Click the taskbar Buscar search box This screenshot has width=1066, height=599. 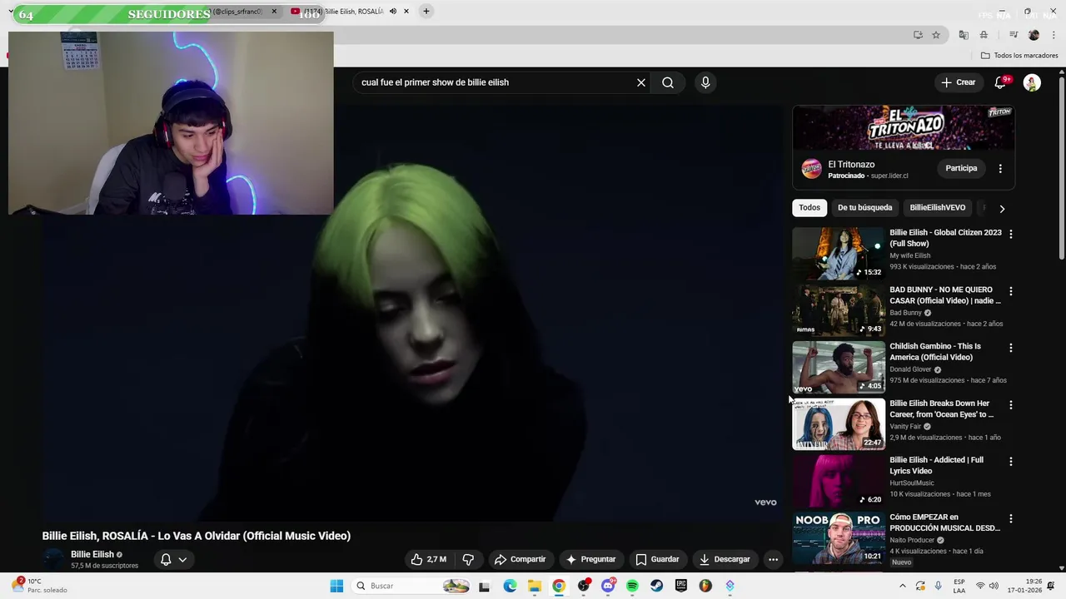[x=411, y=586]
